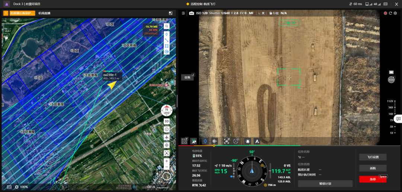Image resolution: width=402 pixels, height=192 pixels.
Task: Click the airplane locate-aircraft map icon
Action: click(167, 137)
